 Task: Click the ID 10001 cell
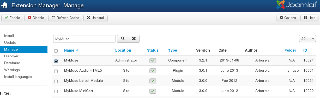coord(308,70)
